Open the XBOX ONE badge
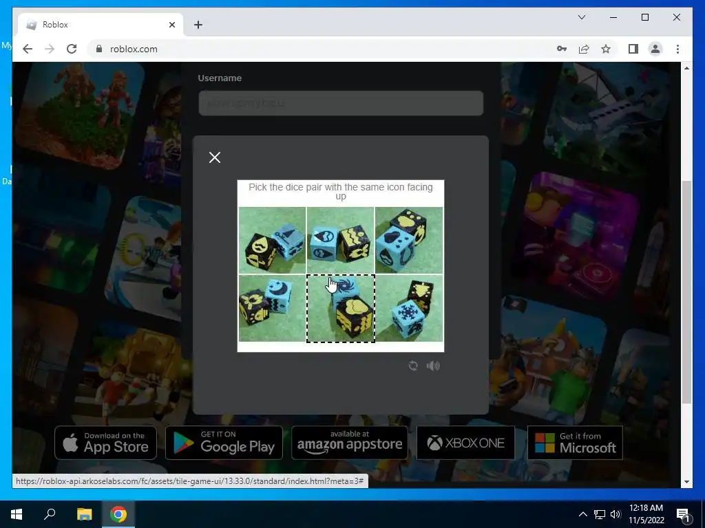The image size is (705, 528). pos(466,443)
